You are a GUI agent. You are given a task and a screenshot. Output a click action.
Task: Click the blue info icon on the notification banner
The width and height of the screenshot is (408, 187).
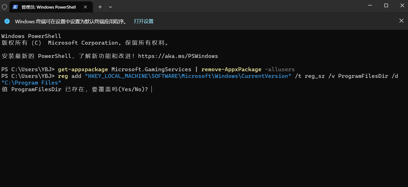point(7,21)
